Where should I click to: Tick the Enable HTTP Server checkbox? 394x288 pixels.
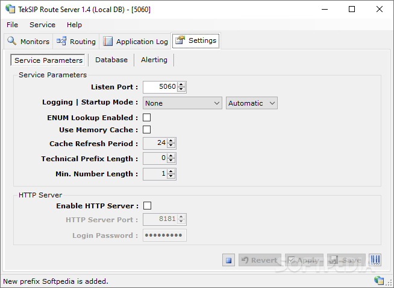point(147,206)
